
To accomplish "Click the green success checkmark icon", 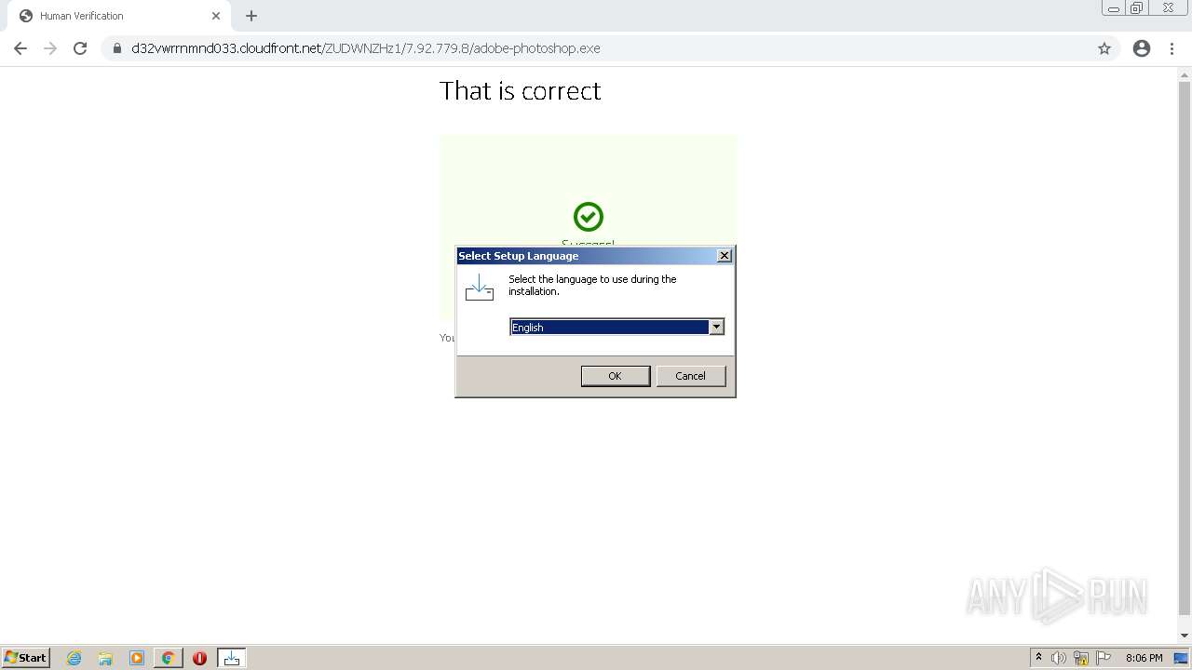I will pyautogui.click(x=588, y=217).
